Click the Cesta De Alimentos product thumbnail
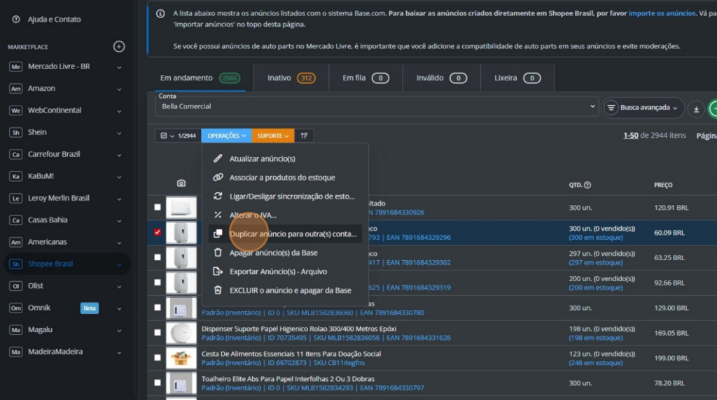Screen dimensions: 717x400 [x=181, y=358]
